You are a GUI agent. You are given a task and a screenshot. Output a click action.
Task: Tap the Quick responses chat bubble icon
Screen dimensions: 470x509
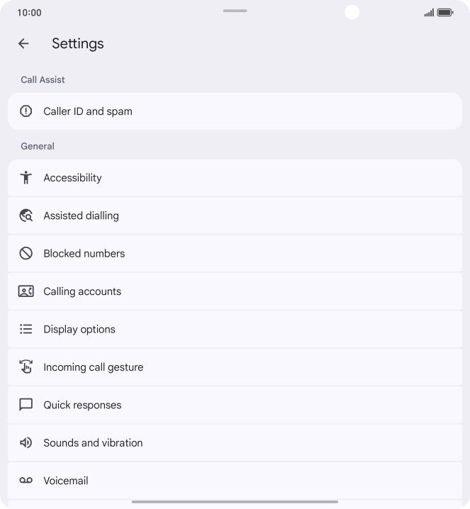(26, 405)
